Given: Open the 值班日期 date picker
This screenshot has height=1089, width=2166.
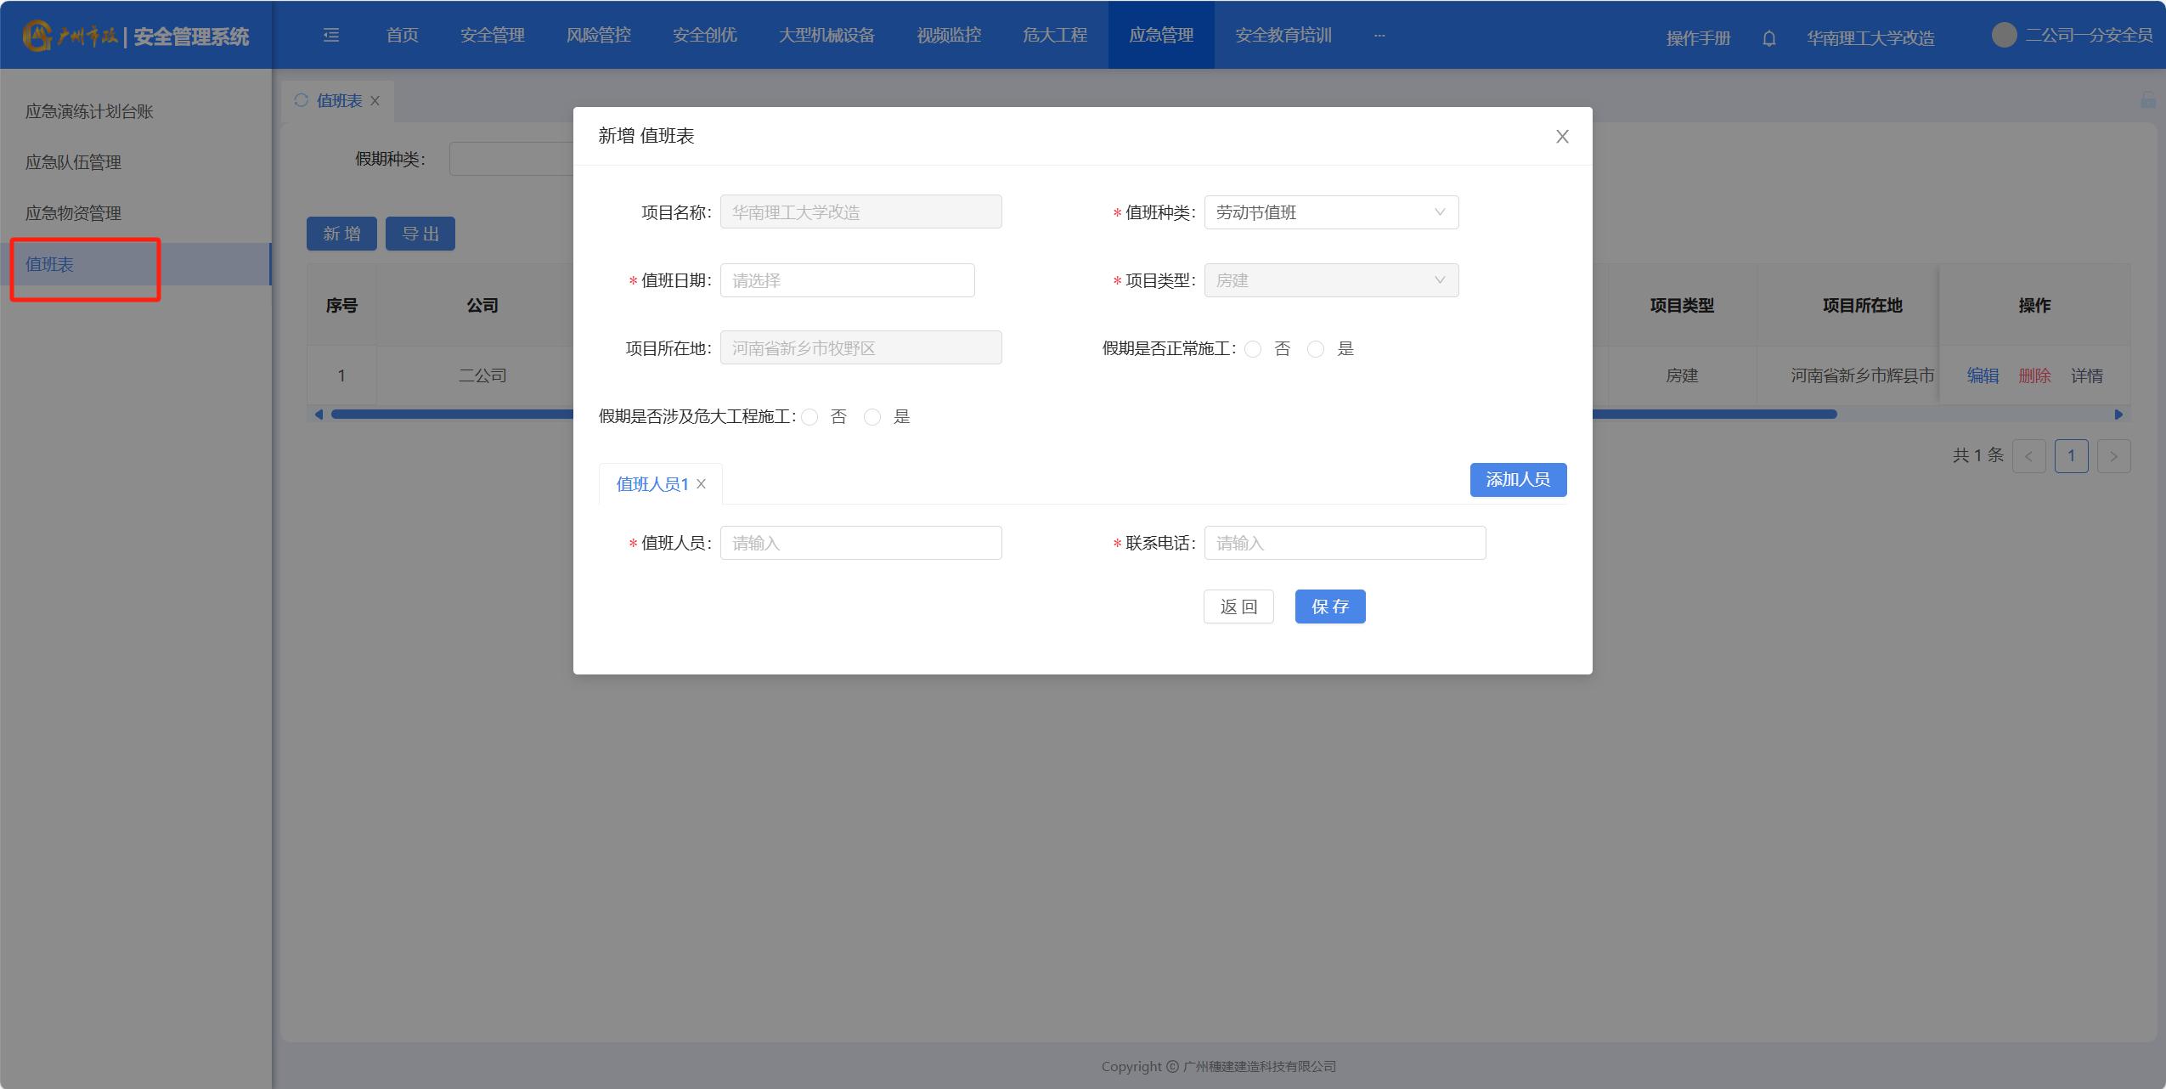Looking at the screenshot, I should pos(847,280).
